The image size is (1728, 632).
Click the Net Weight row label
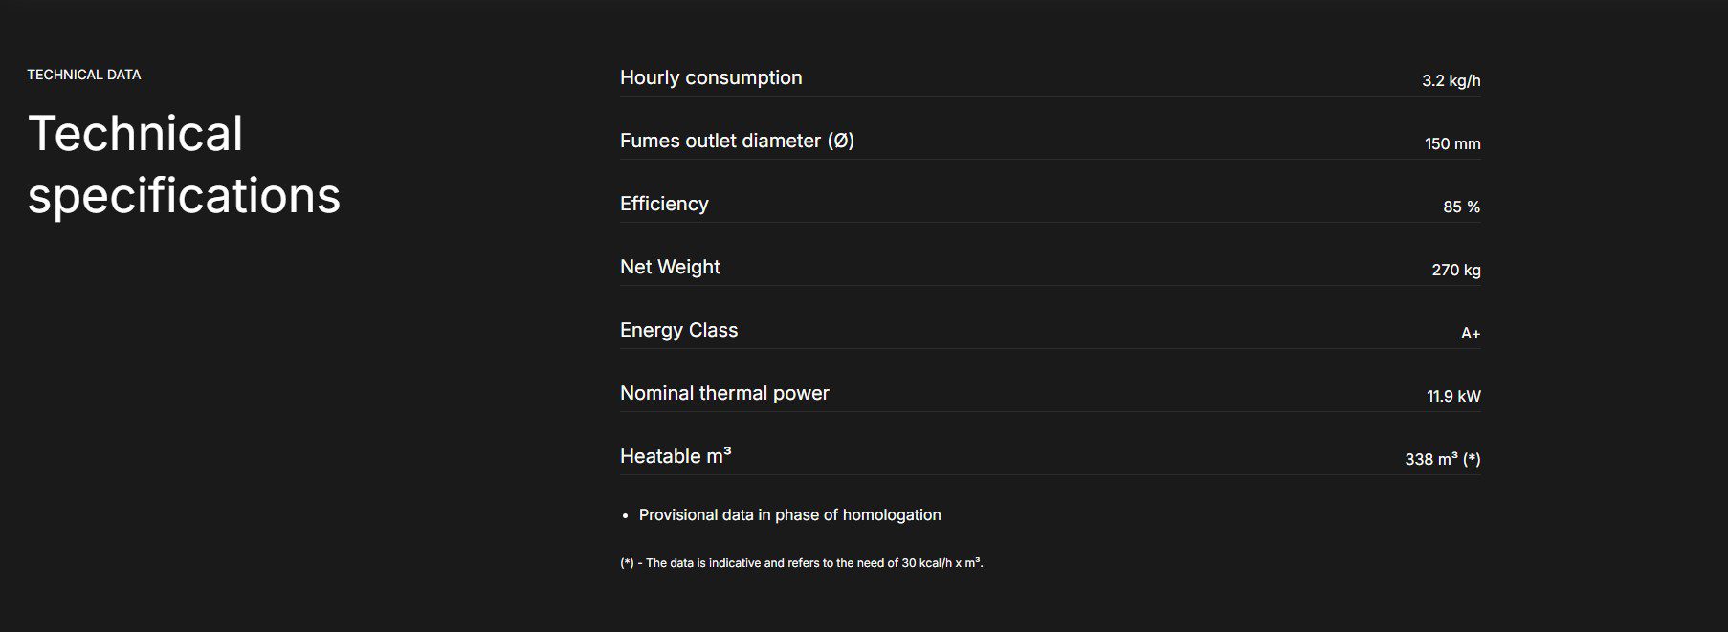pos(670,268)
